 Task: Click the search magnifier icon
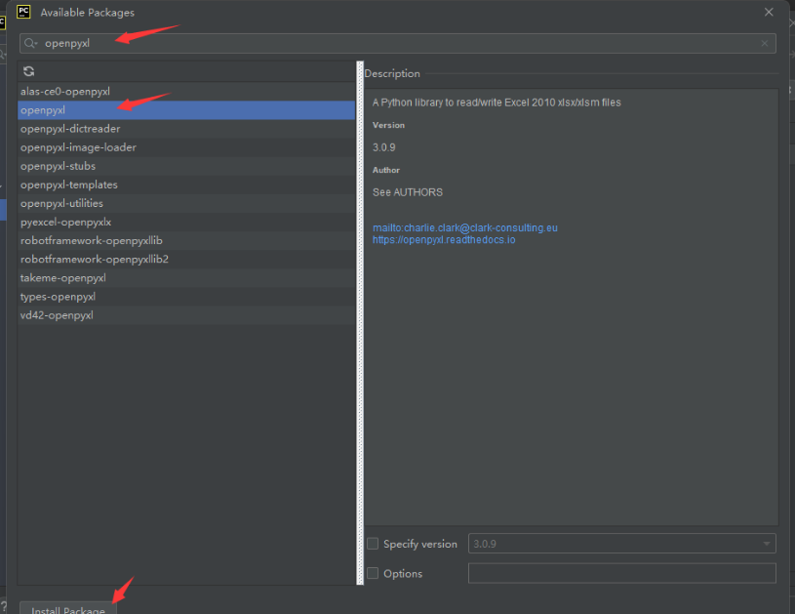pos(30,43)
